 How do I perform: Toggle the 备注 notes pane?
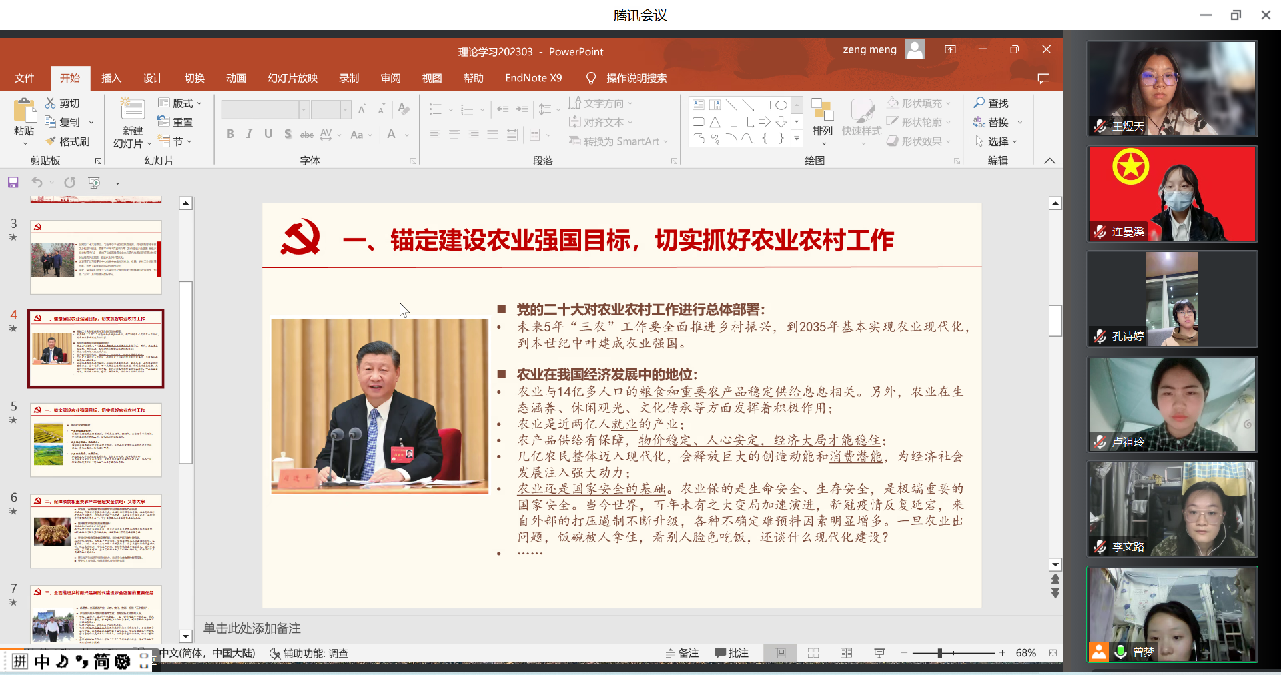point(682,653)
